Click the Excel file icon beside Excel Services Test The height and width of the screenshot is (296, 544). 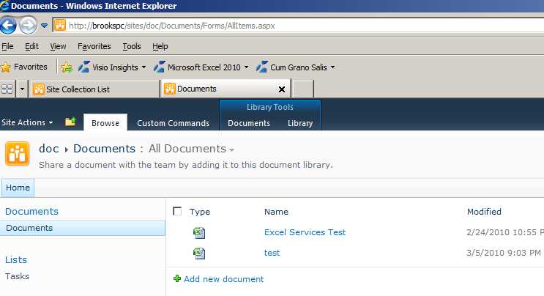click(x=198, y=233)
